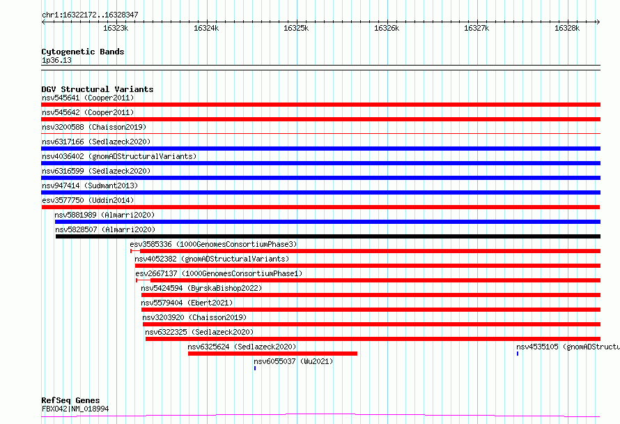The image size is (620, 424).
Task: Click the small blue nsv6055037 marker
Action: point(255,368)
